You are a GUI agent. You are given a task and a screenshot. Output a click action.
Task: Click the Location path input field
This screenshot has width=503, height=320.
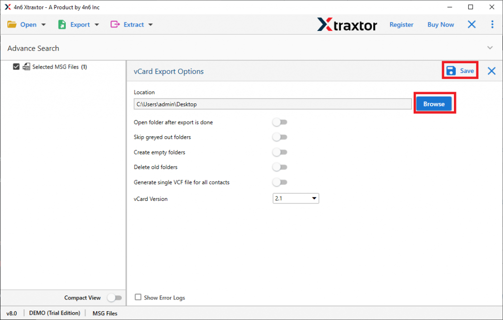point(272,104)
